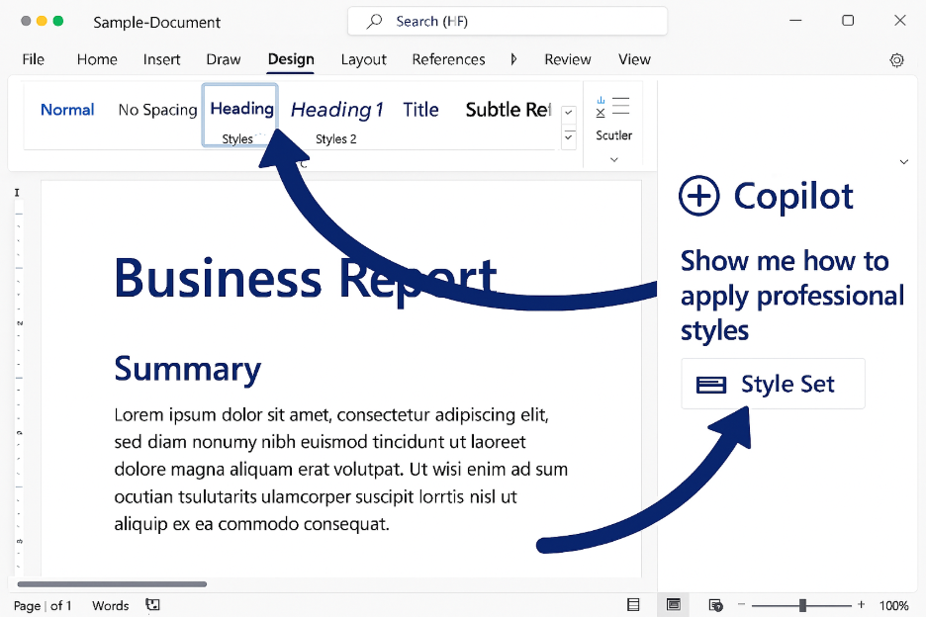The width and height of the screenshot is (926, 617).
Task: Click the Copilot plus circle icon
Action: click(x=699, y=196)
